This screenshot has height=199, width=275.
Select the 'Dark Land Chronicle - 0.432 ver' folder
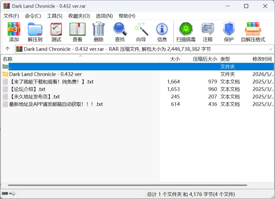(x=45, y=74)
